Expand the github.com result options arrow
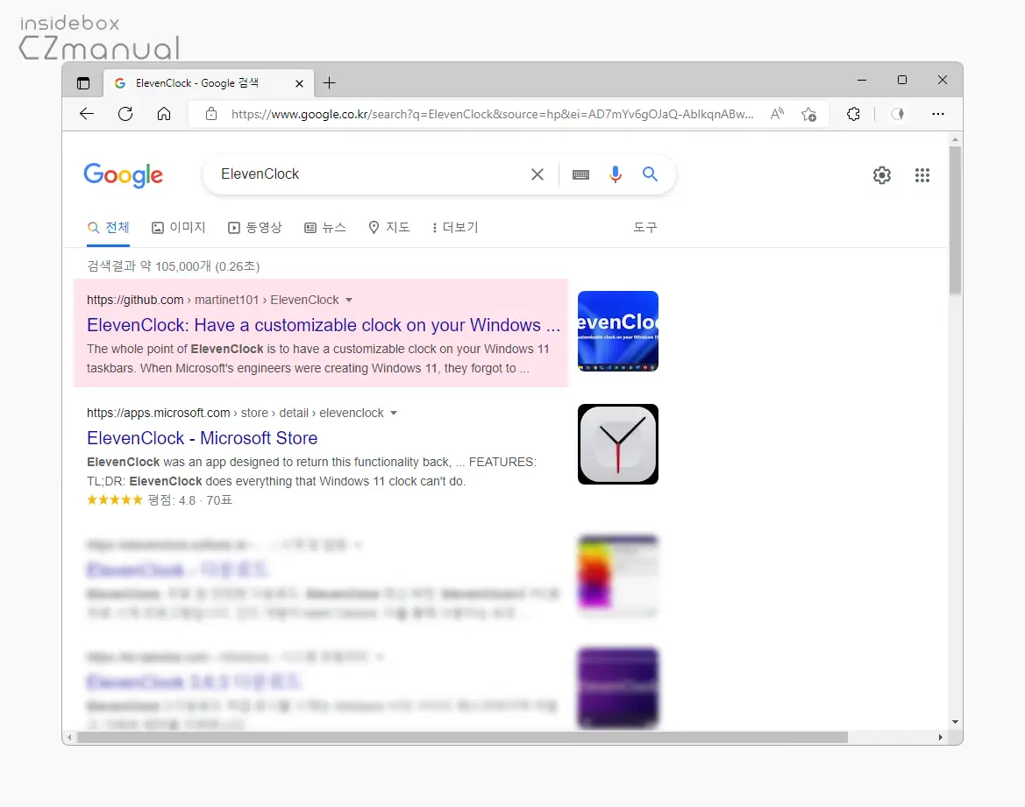 [349, 300]
